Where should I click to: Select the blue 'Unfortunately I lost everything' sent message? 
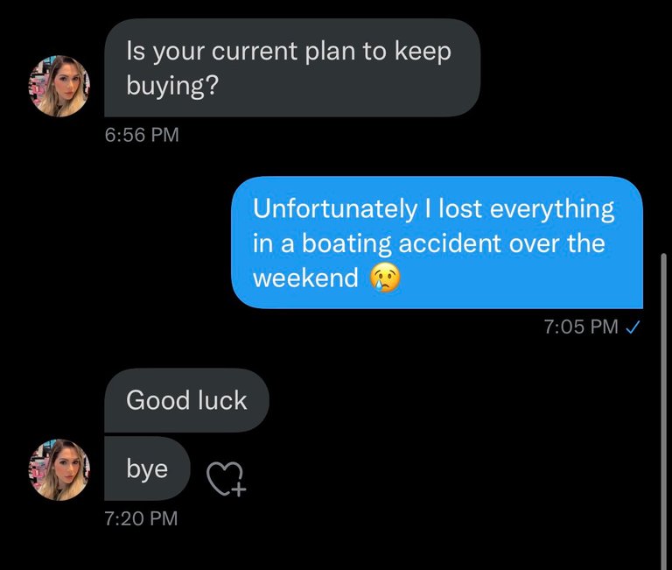[x=437, y=243]
